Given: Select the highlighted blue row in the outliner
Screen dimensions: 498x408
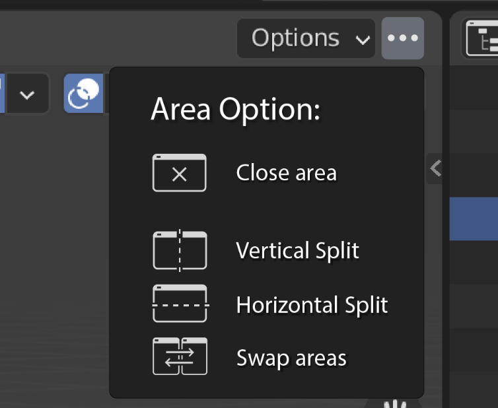Looking at the screenshot, I should point(474,219).
